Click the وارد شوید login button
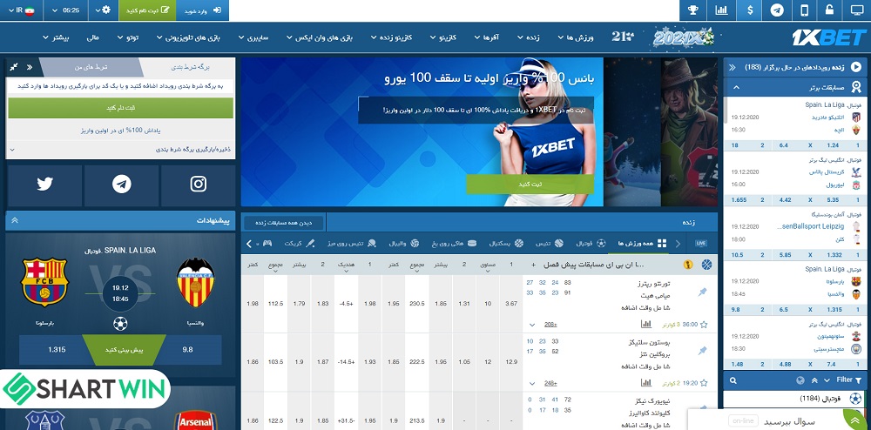This screenshot has height=430, width=871. pos(202,10)
